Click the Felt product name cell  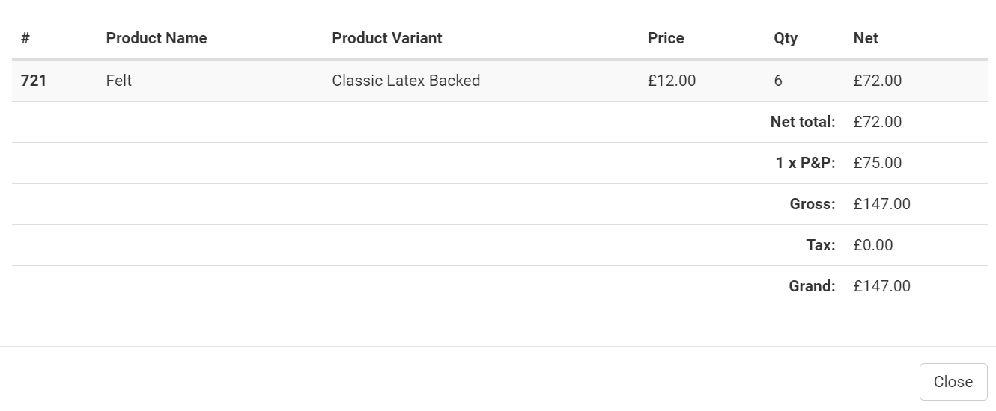point(119,81)
